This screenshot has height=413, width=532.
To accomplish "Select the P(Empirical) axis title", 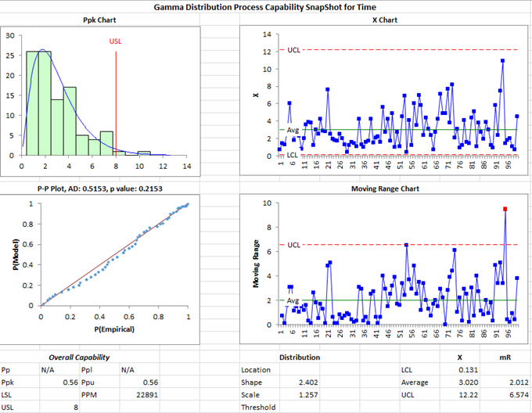I will tap(114, 329).
